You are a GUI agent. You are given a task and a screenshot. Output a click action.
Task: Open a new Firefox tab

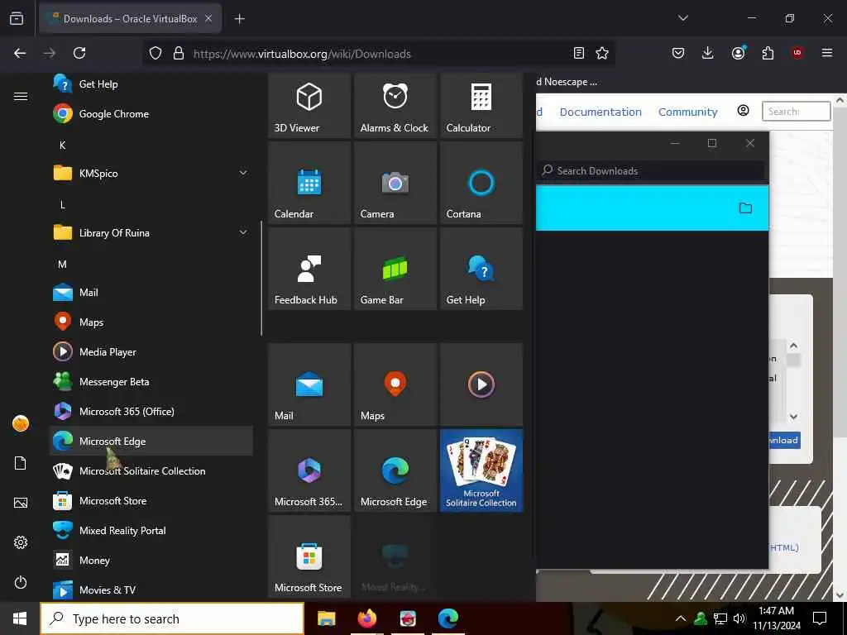(240, 19)
